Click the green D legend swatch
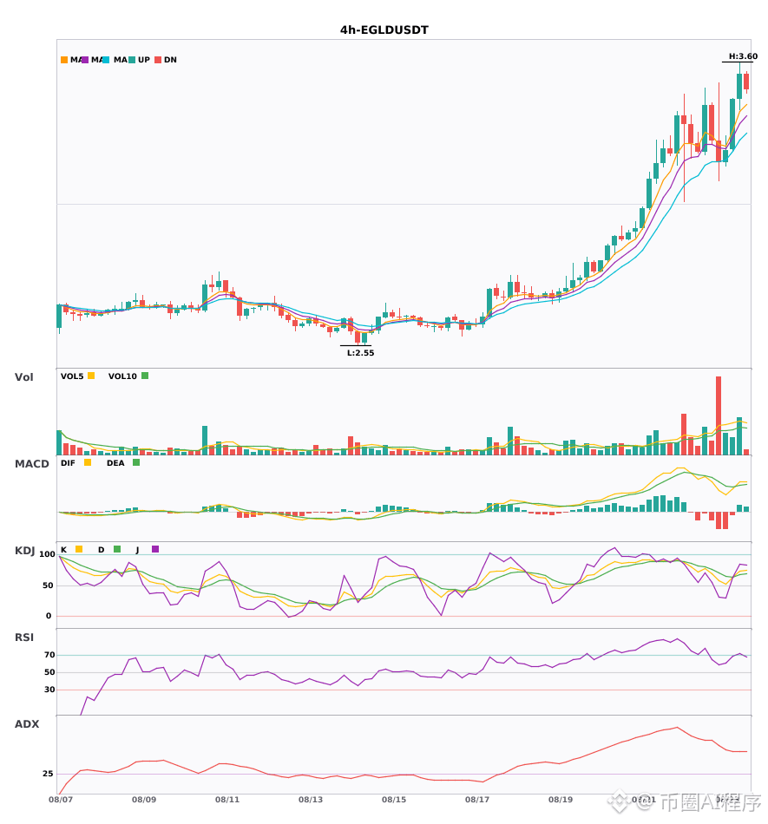 (x=116, y=549)
